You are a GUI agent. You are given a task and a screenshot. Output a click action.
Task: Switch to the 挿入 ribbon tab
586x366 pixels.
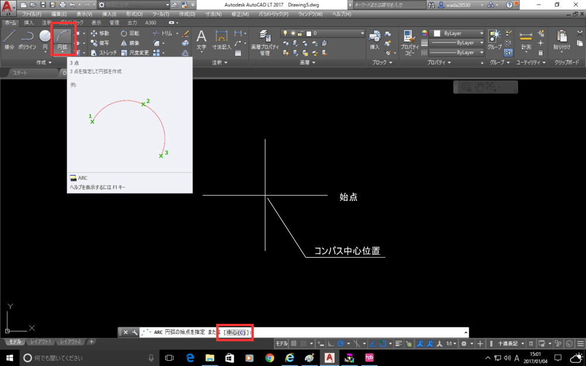[x=29, y=23]
